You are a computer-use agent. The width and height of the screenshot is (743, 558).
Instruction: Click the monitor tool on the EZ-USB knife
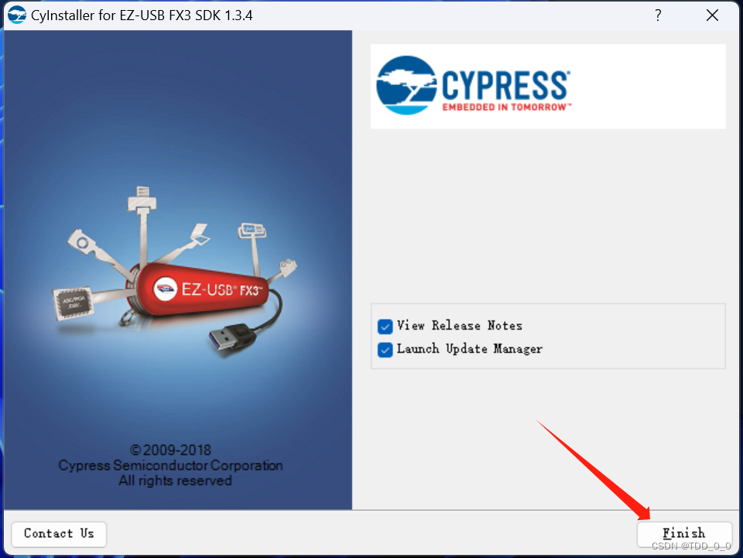click(252, 231)
